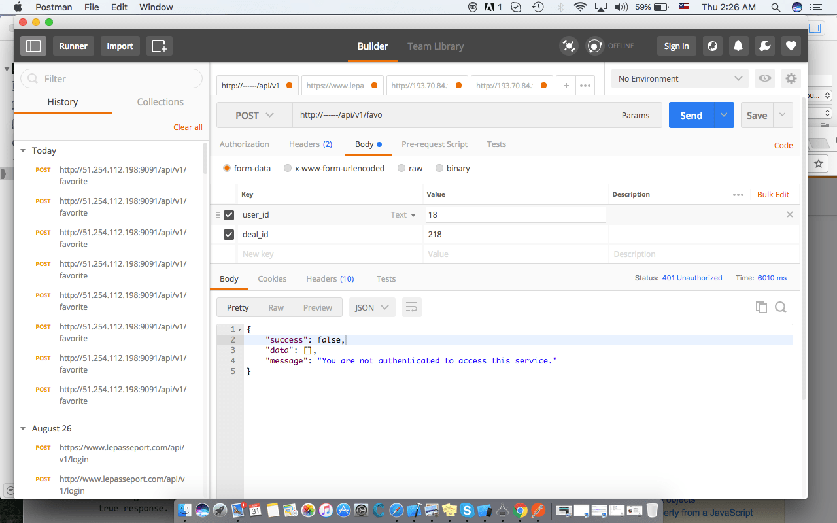Toggle word wrap icon in response
Screen dimensions: 837x523
point(411,307)
